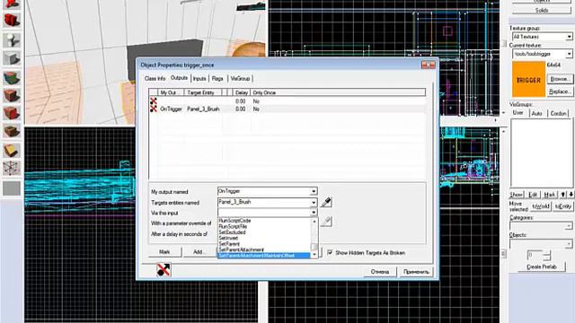Select the Apply Overlays brown cube tool

12,131
